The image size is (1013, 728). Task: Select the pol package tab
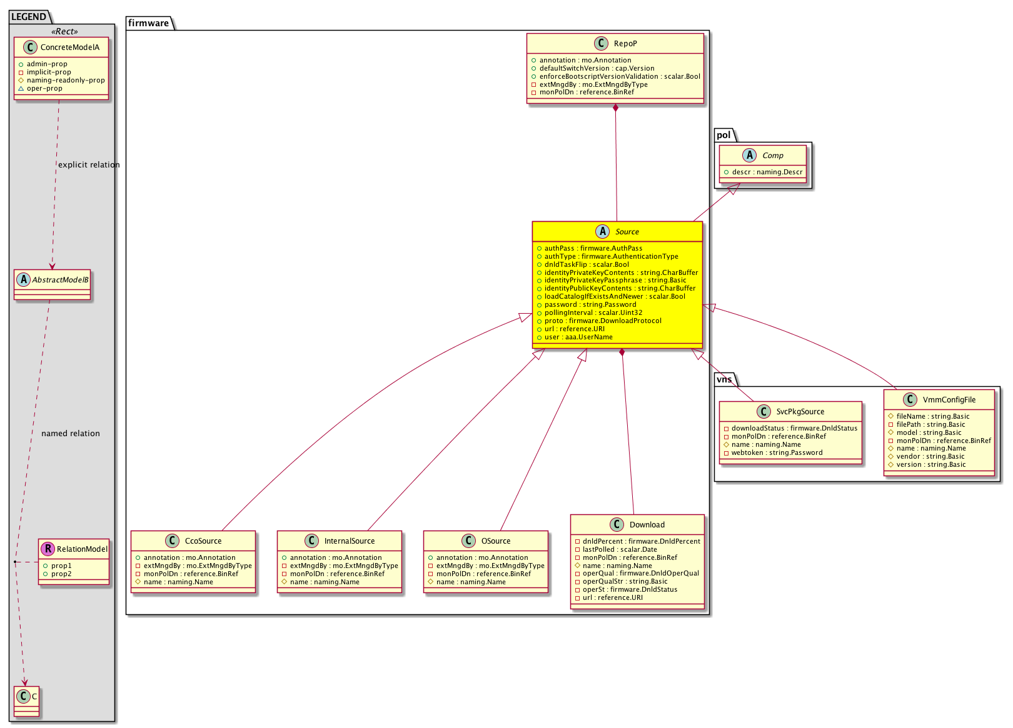[723, 135]
